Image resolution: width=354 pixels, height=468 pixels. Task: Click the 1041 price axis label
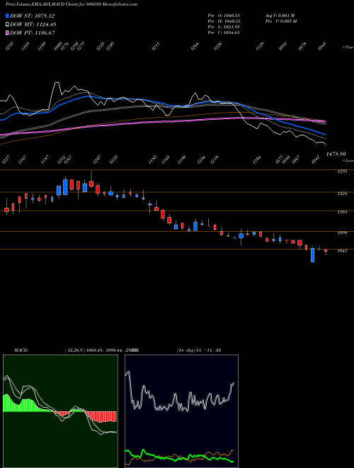click(x=342, y=251)
